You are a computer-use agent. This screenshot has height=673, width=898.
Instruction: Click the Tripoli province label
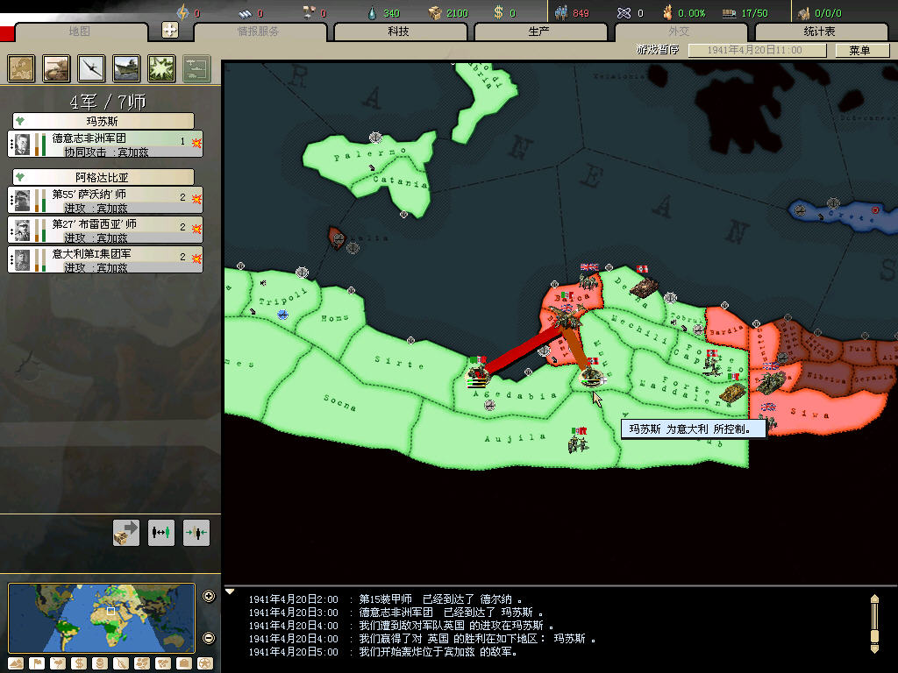(x=282, y=299)
